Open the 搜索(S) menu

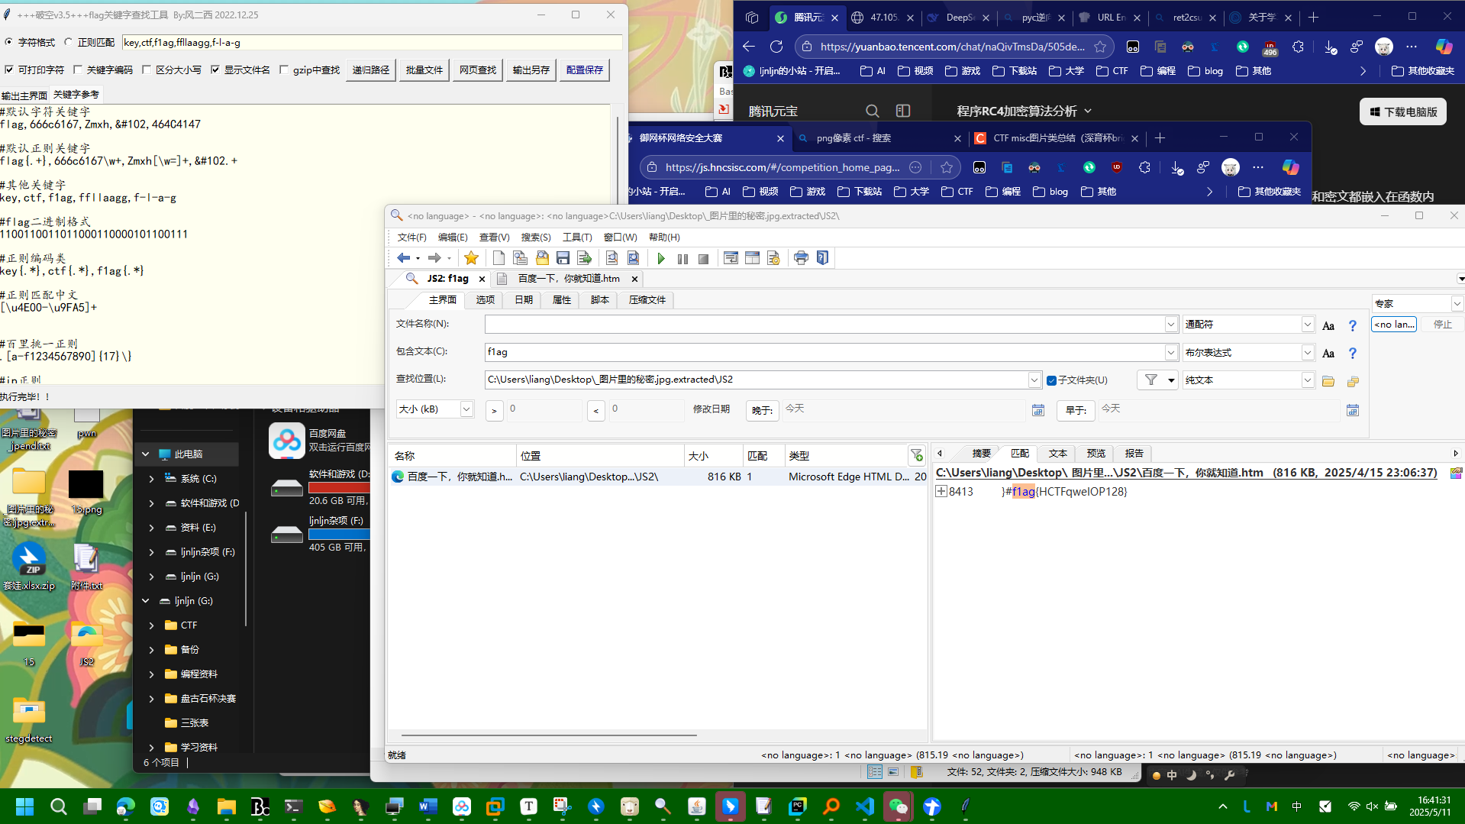pyautogui.click(x=536, y=238)
